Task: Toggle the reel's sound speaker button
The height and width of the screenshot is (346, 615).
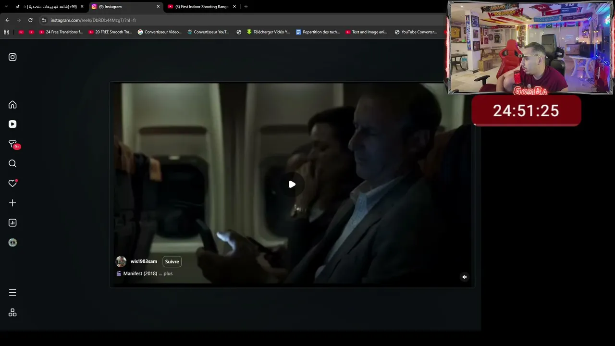Action: tap(464, 277)
